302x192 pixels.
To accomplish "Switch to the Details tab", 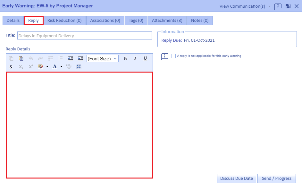I will pos(13,20).
